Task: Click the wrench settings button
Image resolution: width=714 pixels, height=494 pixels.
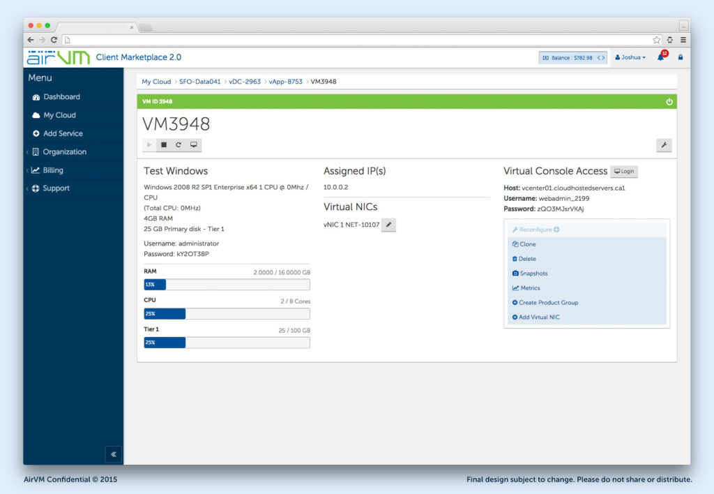Action: tap(664, 145)
